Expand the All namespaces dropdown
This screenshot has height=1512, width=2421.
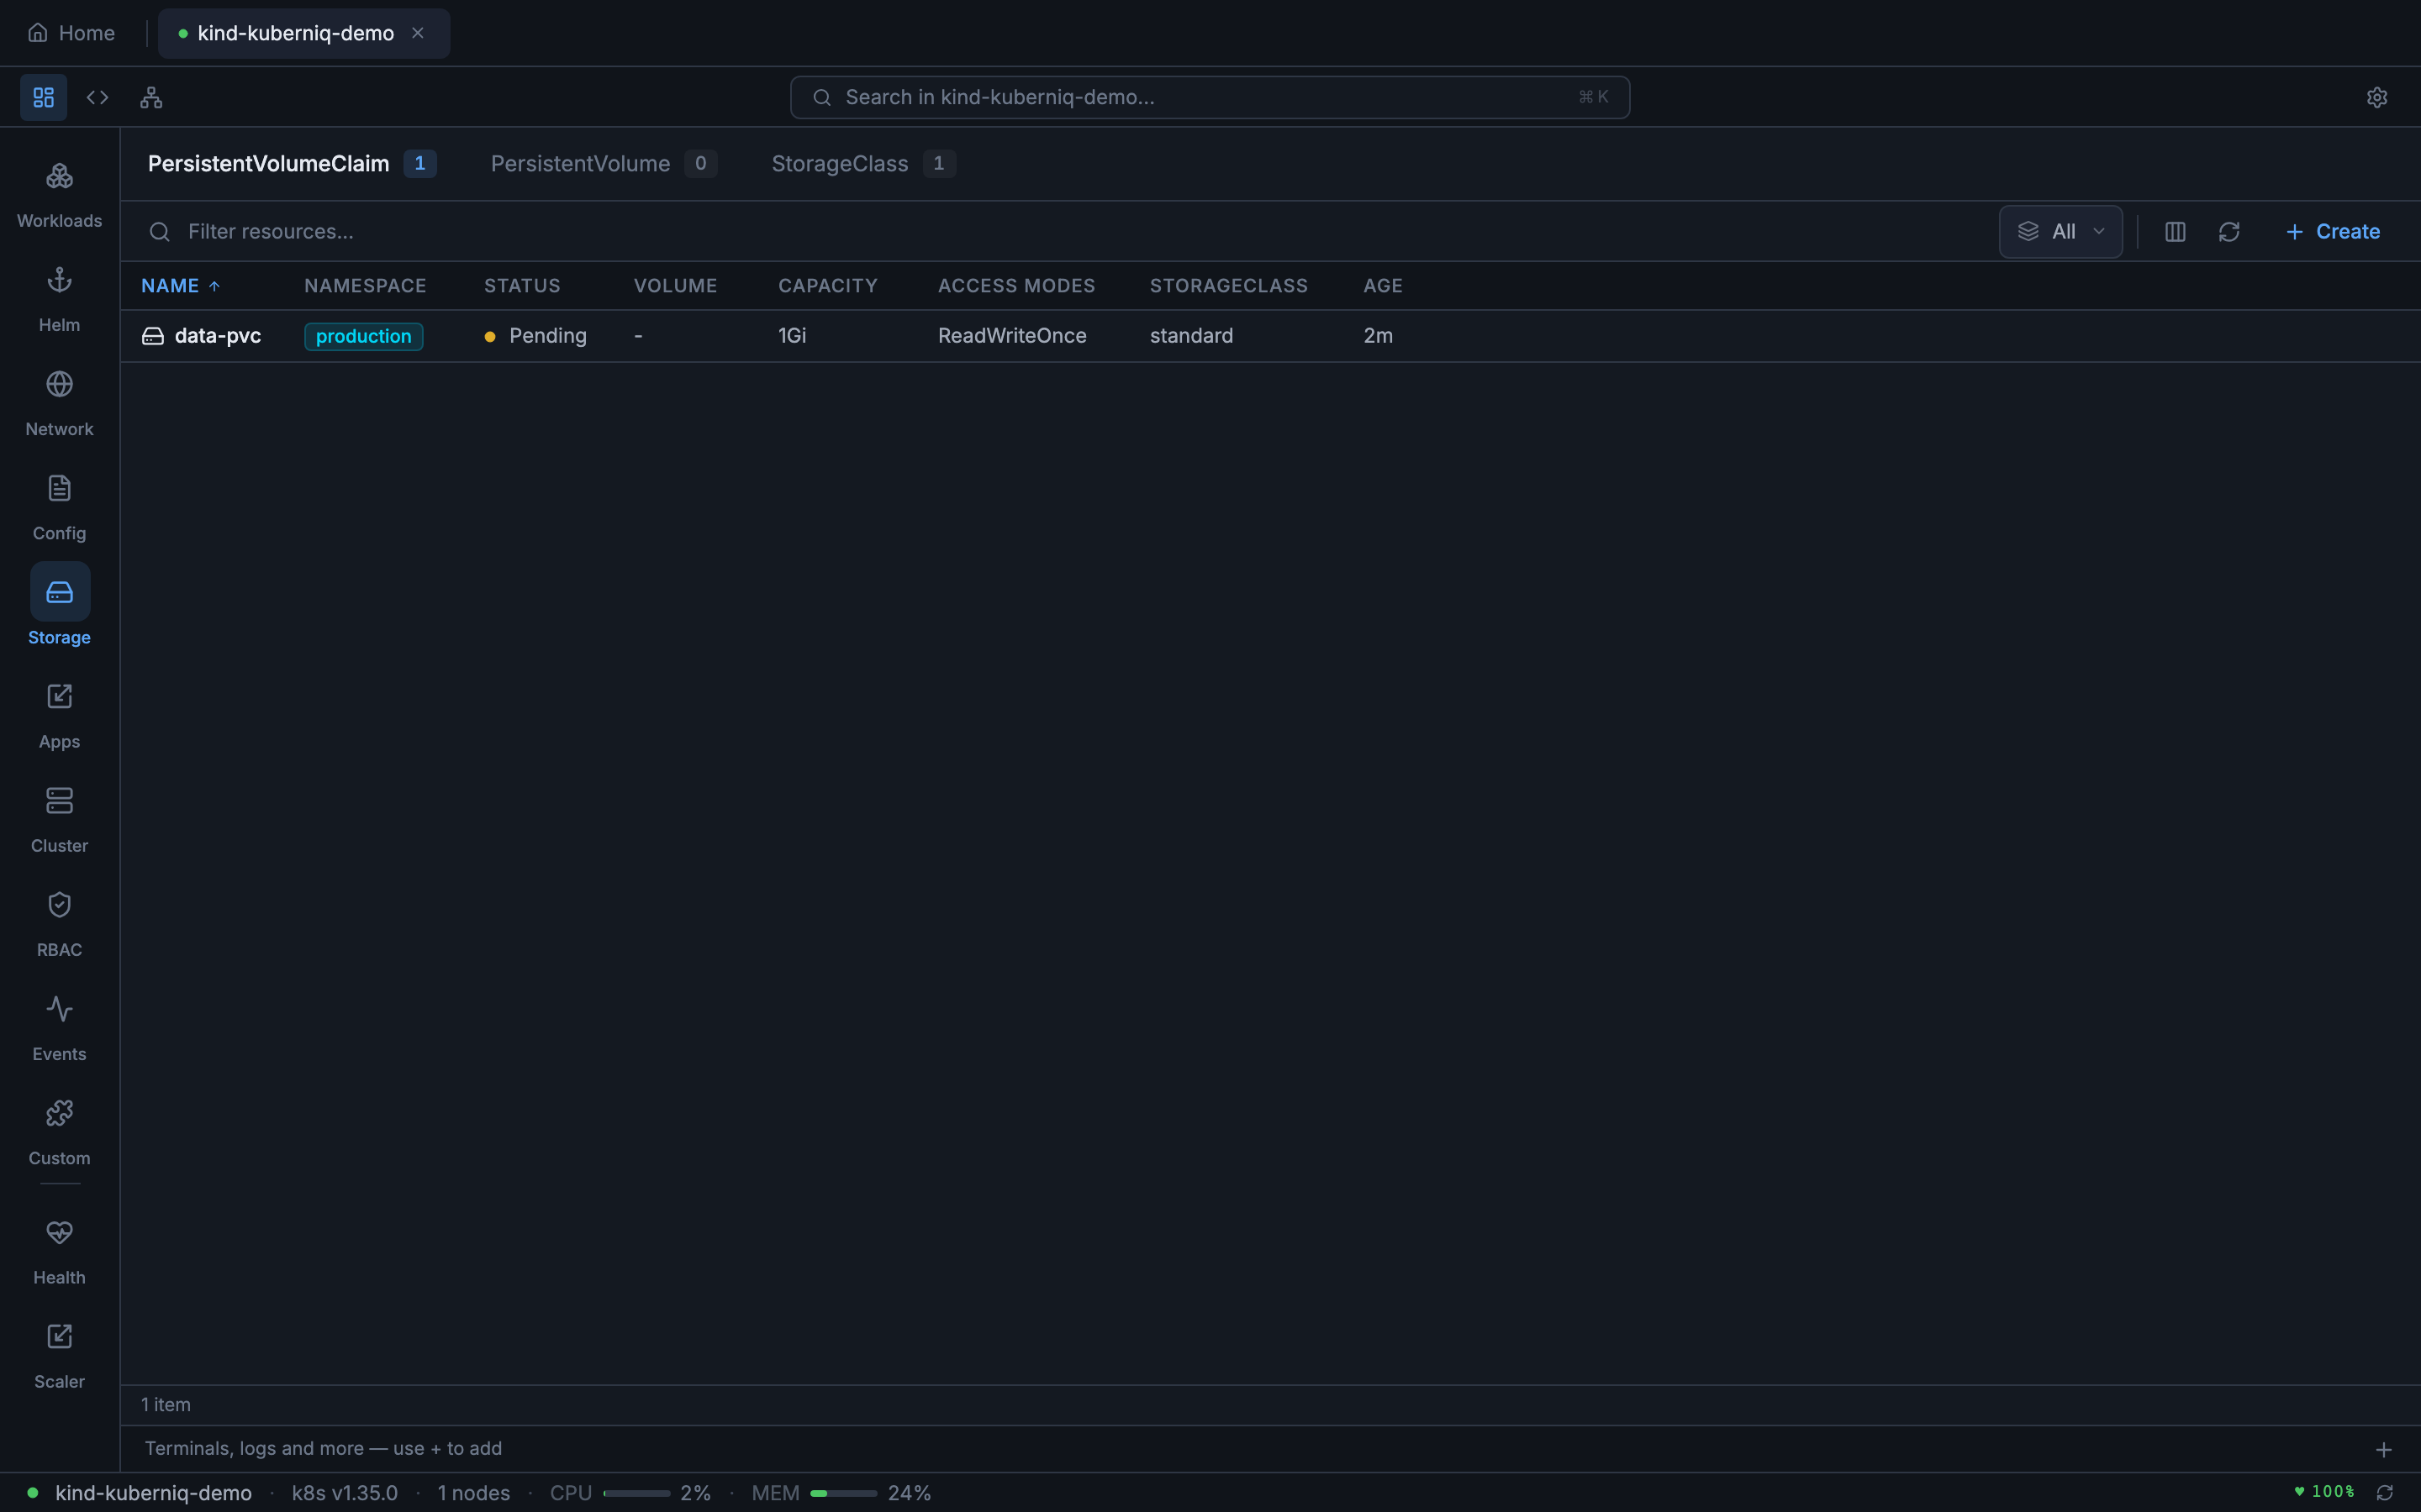pyautogui.click(x=2061, y=232)
